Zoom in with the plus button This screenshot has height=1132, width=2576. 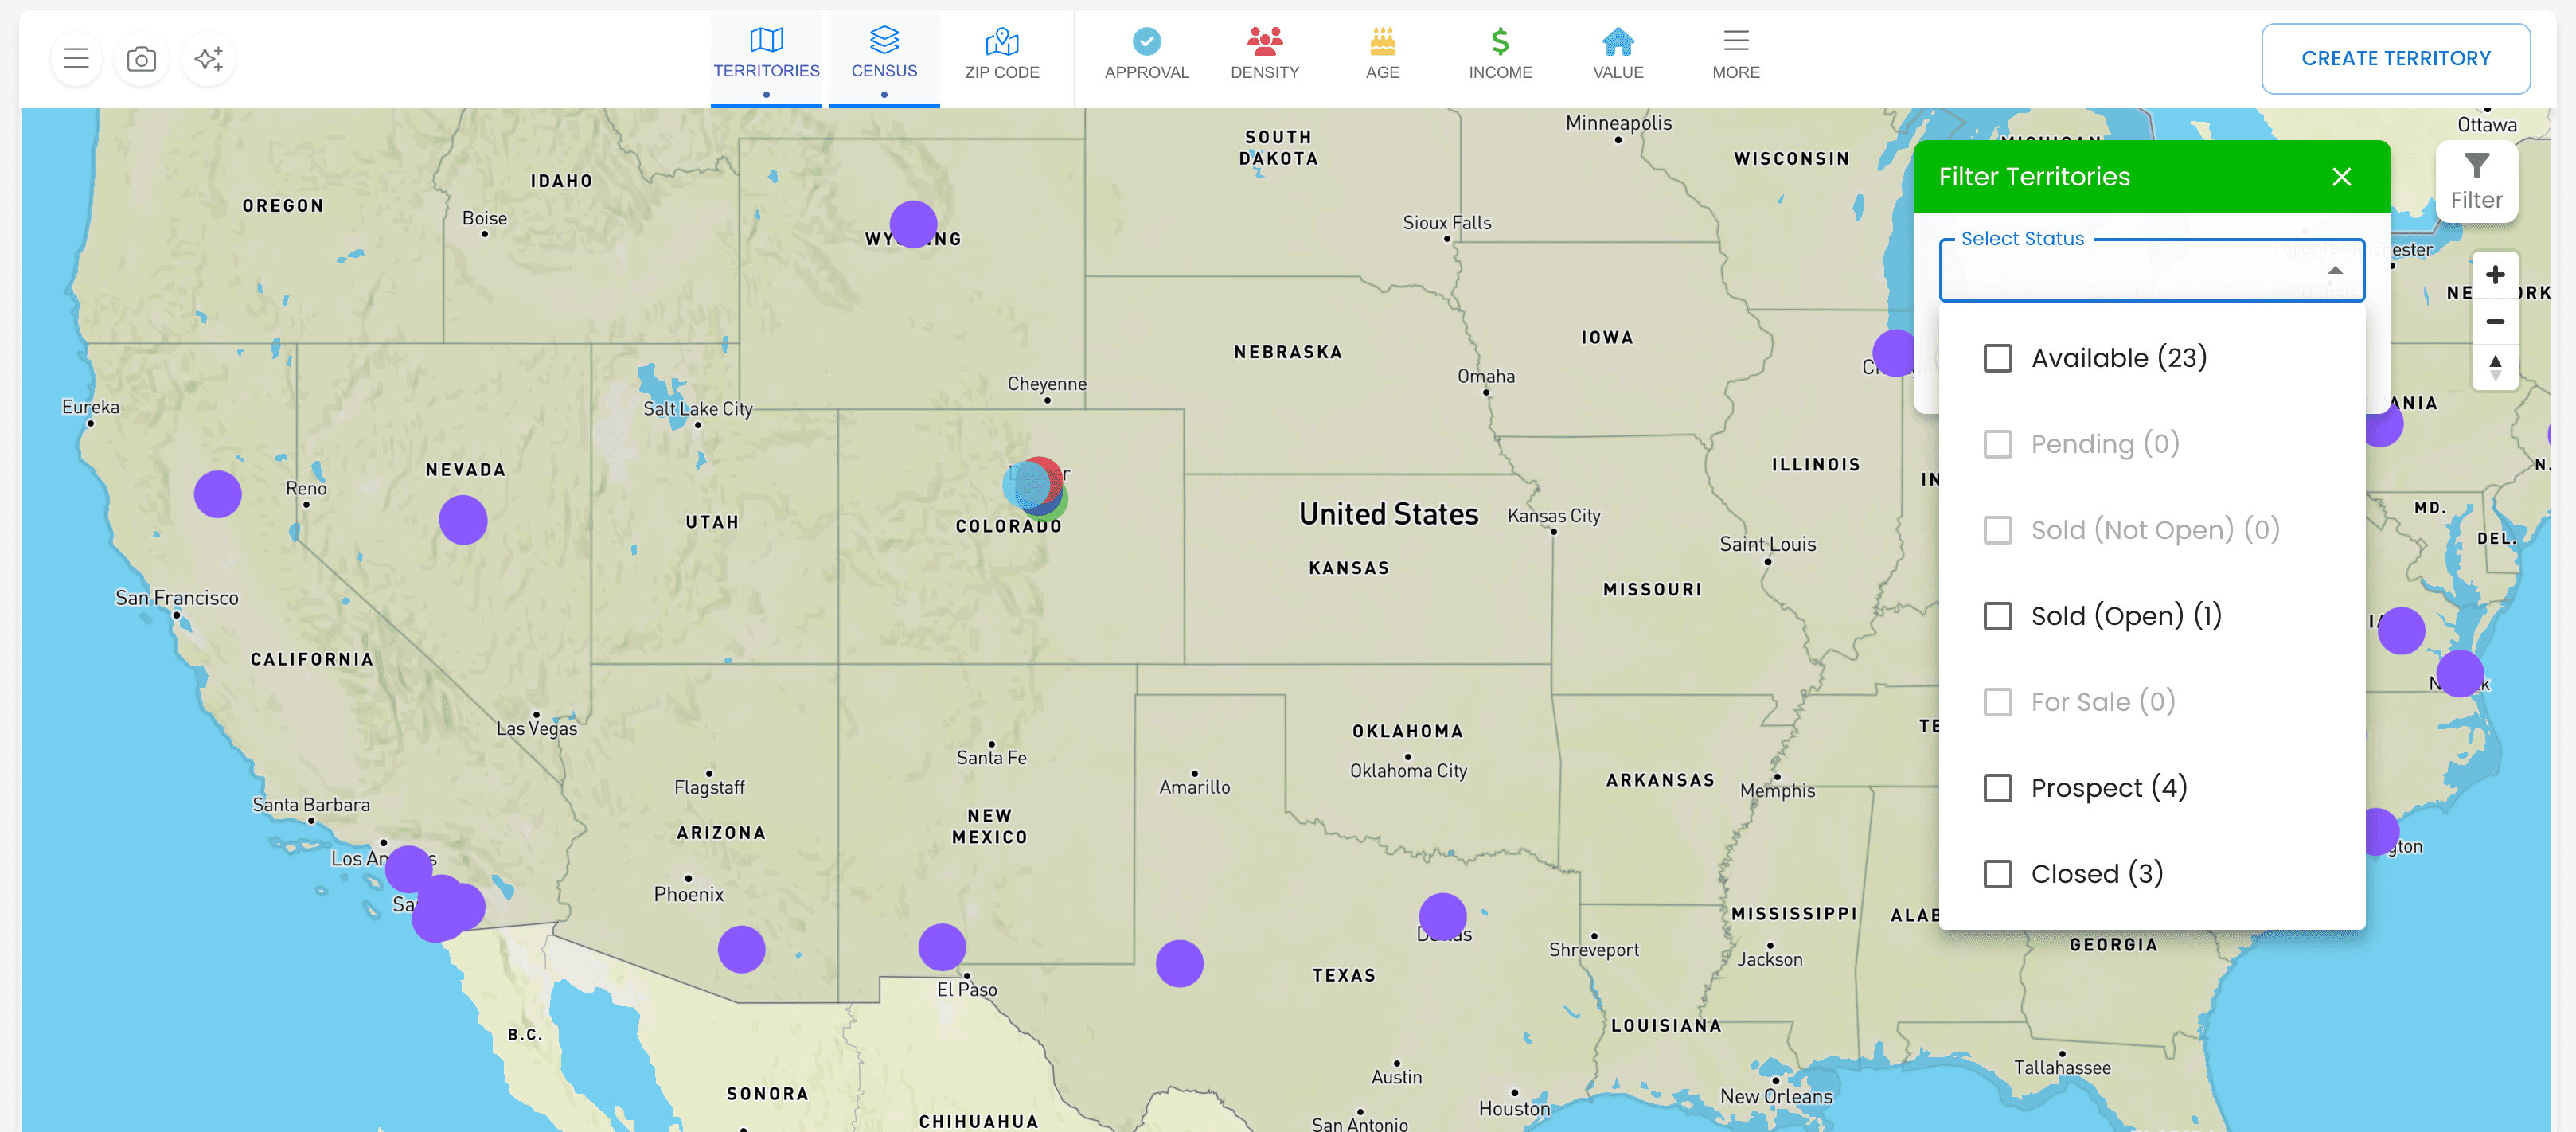(x=2495, y=275)
